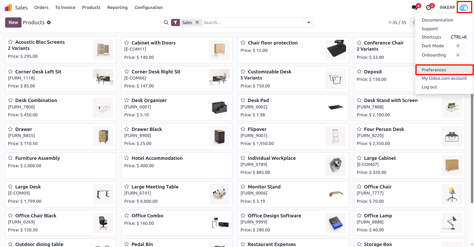The image size is (474, 247).
Task: Open My Odoo.com account
Action: [x=444, y=78]
